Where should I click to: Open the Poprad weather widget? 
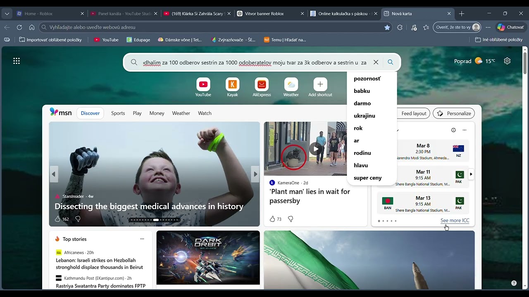474,61
